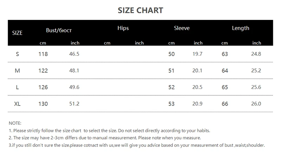The image size is (281, 158).
Task: Click the Bust/бюст column header
Action: 59,30
